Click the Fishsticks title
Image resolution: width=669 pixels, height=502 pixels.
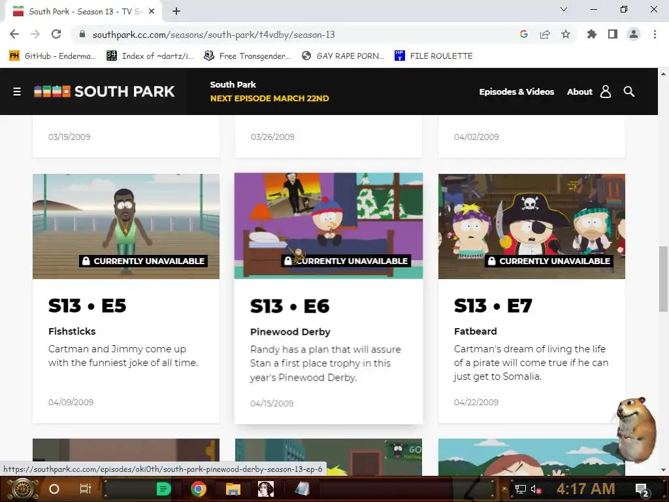[x=72, y=331]
